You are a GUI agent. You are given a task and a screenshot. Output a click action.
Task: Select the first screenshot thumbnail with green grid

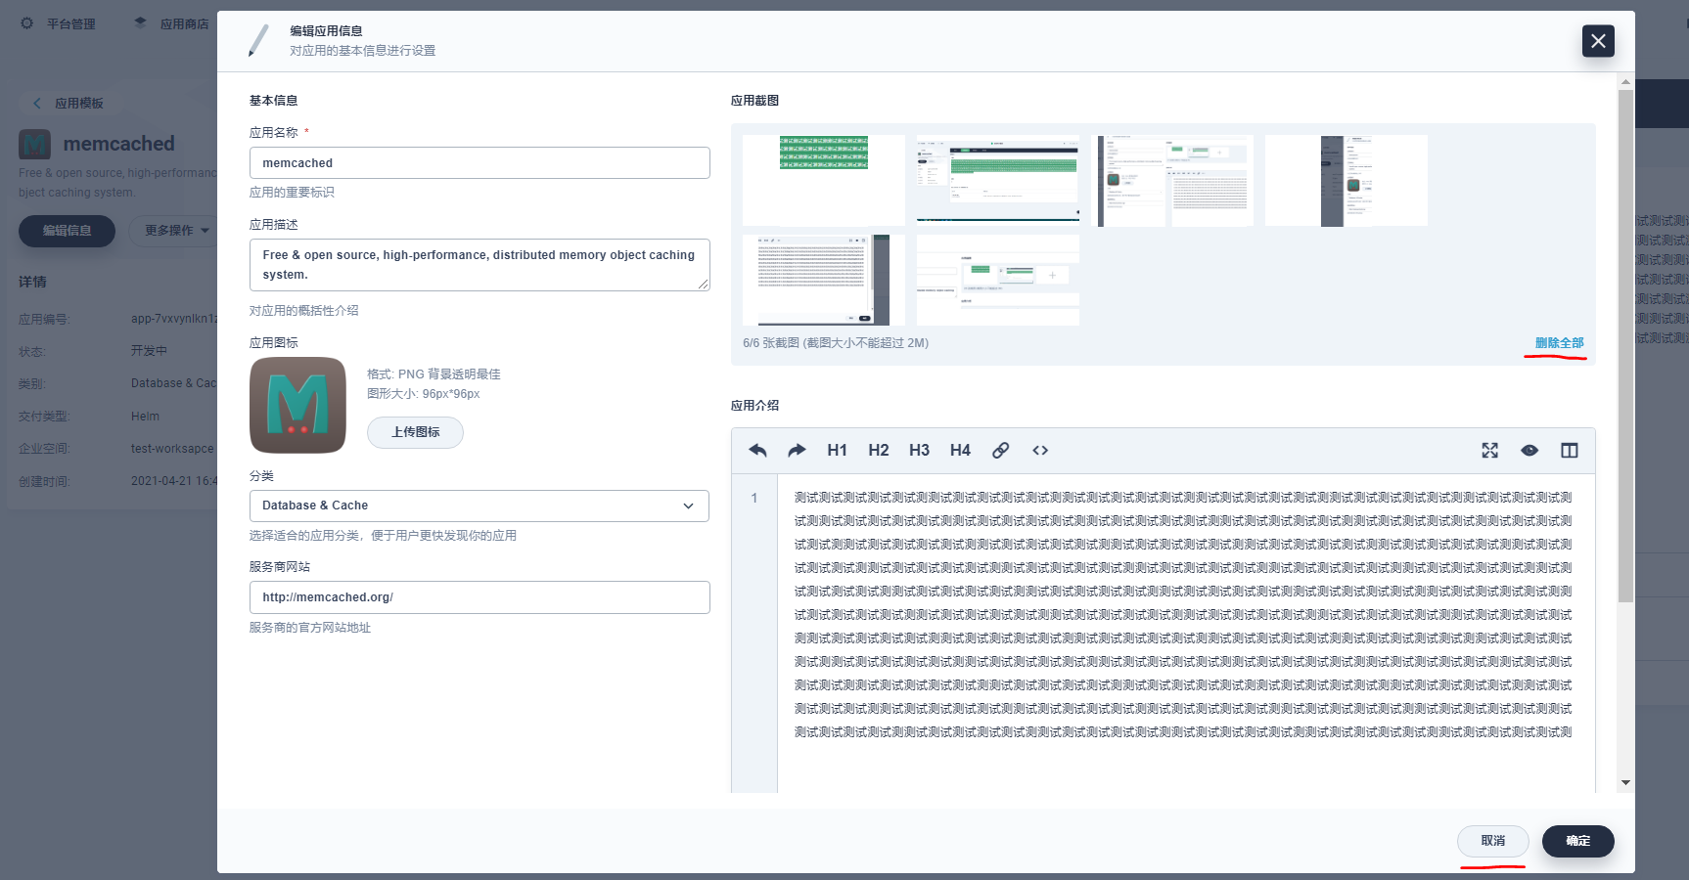[824, 181]
